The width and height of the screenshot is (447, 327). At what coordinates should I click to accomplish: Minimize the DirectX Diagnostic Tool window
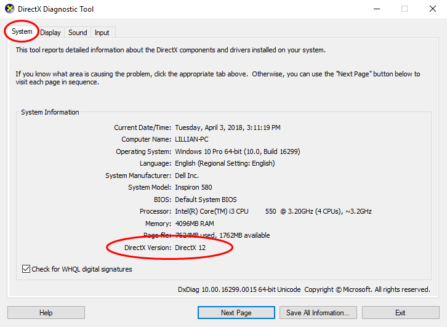(376, 9)
